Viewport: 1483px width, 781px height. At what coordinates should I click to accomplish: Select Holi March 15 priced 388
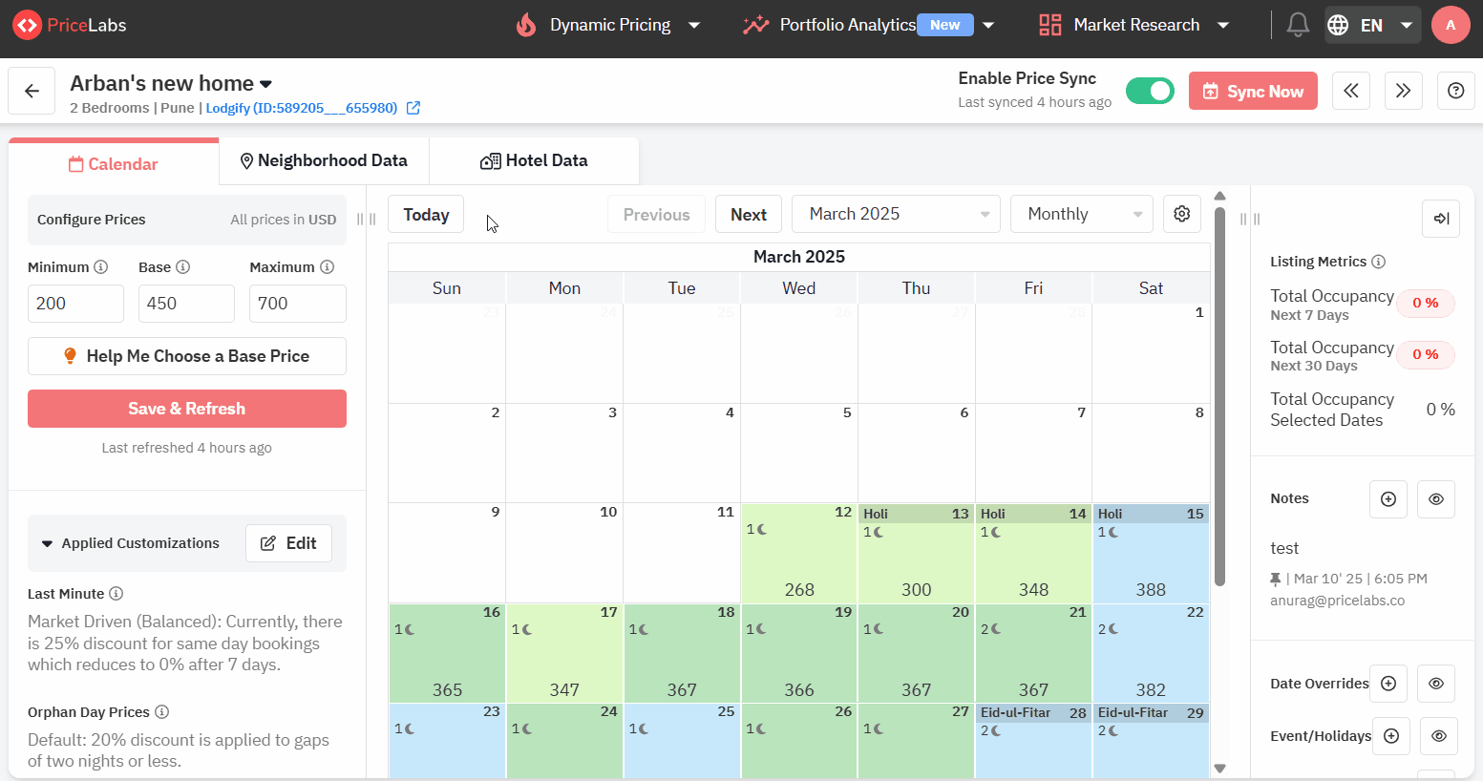coord(1151,553)
